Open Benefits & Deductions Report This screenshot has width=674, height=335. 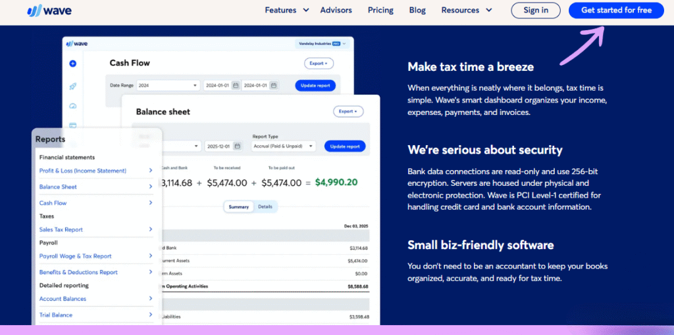pos(78,273)
